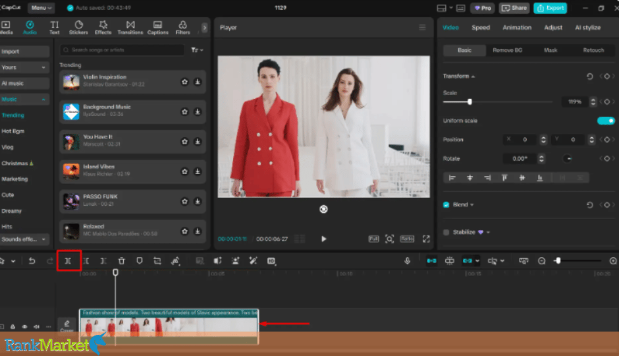Viewport: 619px width, 356px height.
Task: Click the zoom in timeline icon at far right
Action: [612, 261]
